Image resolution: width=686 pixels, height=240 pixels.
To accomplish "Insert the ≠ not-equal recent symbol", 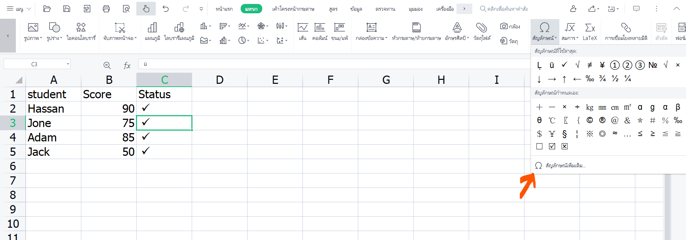I will (x=590, y=65).
